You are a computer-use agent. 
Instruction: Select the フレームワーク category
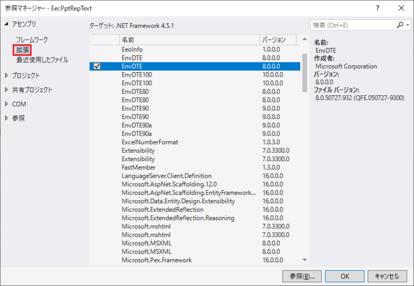click(x=32, y=40)
